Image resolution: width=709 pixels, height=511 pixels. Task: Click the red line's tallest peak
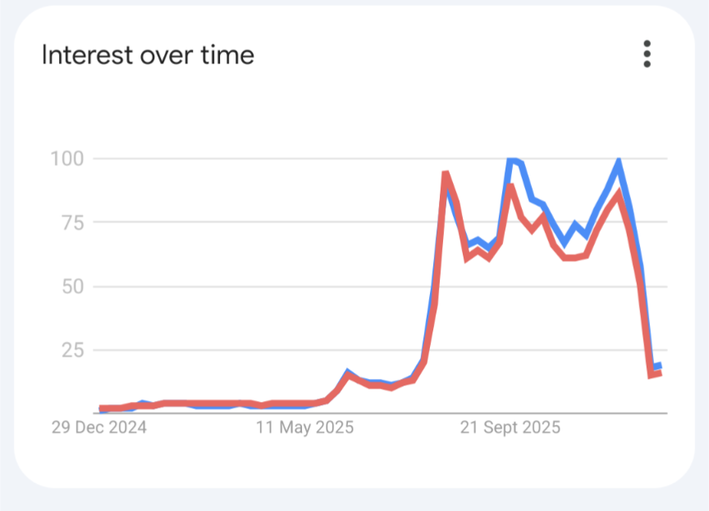(446, 174)
